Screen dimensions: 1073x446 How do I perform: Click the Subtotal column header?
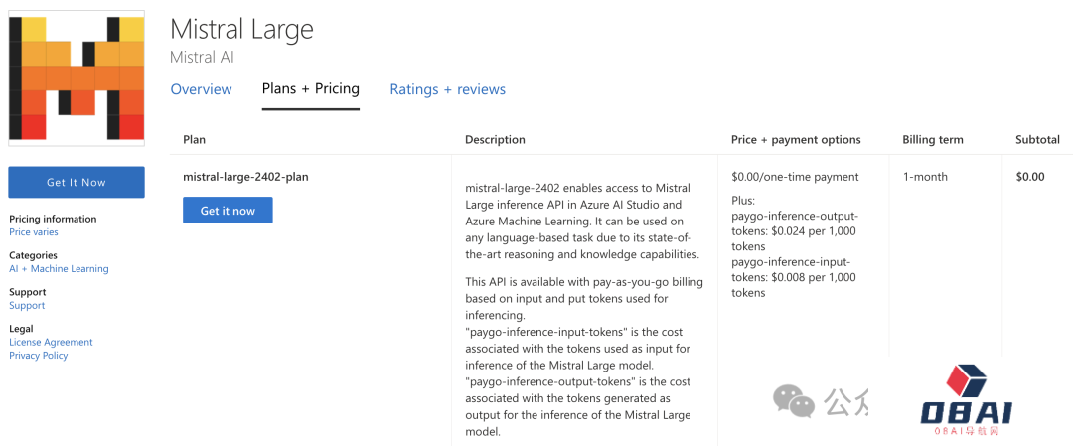pyautogui.click(x=1037, y=140)
